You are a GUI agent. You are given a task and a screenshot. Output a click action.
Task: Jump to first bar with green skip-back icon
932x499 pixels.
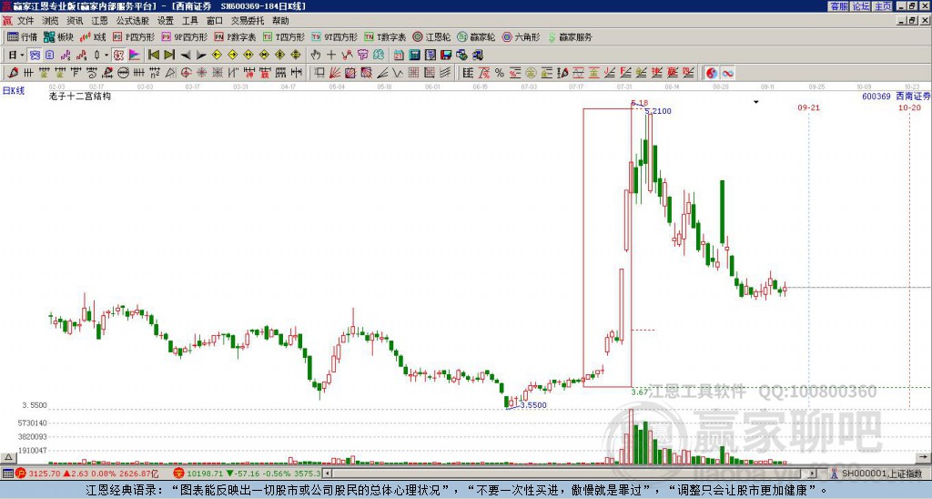tap(153, 55)
